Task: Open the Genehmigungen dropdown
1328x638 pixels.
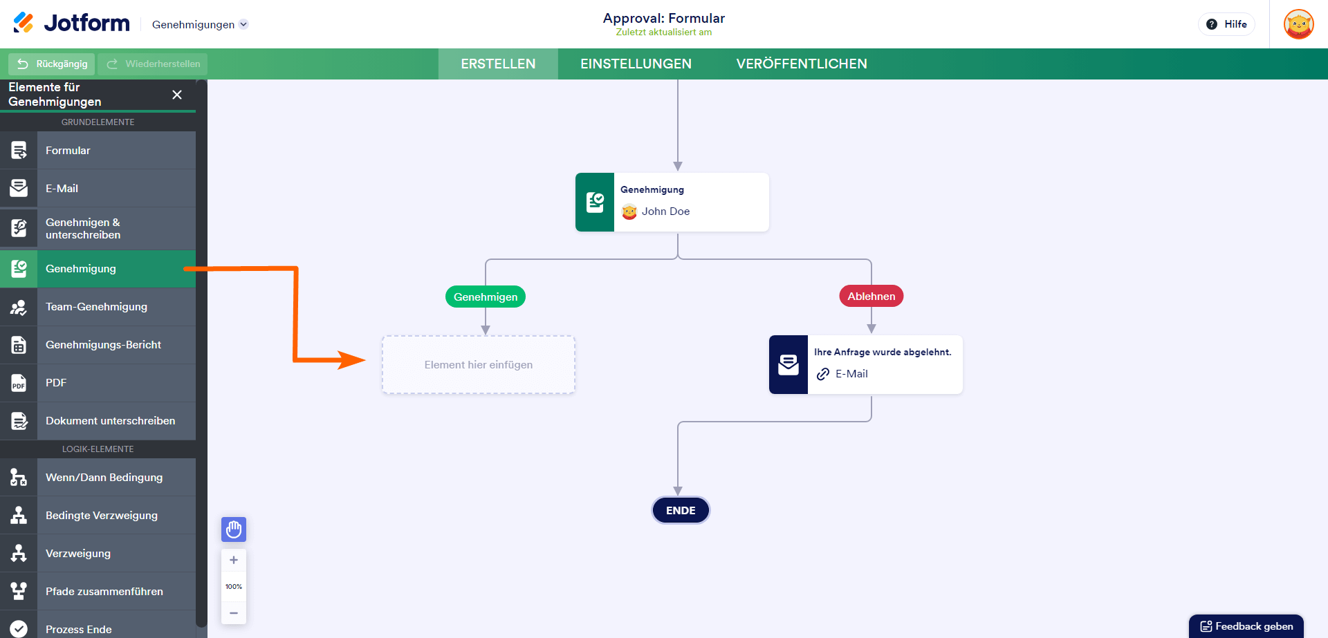Action: 199,24
